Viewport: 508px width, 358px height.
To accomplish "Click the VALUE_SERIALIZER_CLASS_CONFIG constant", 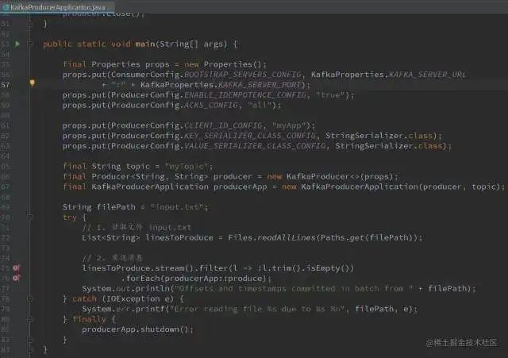I will point(255,146).
